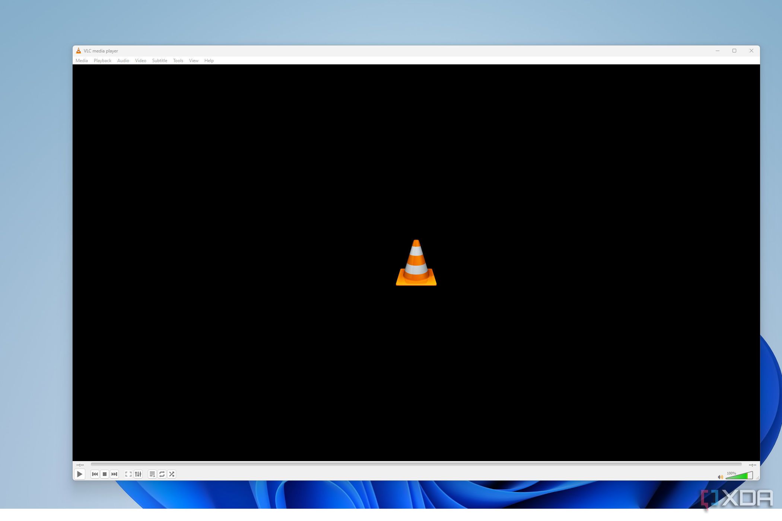Click the Audio menu item

pyautogui.click(x=123, y=60)
